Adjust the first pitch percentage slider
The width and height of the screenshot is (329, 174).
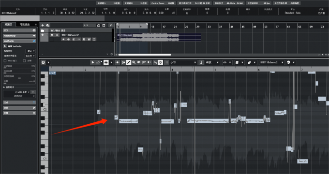(x=19, y=66)
